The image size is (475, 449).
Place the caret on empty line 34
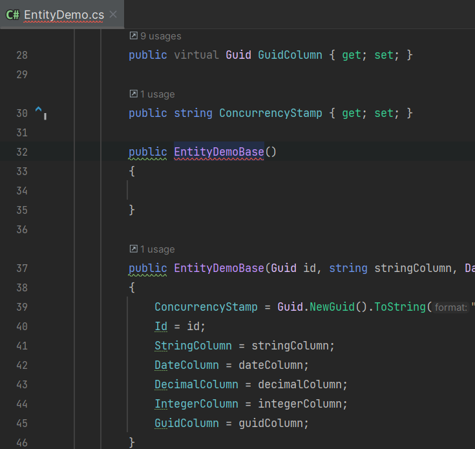click(x=194, y=191)
